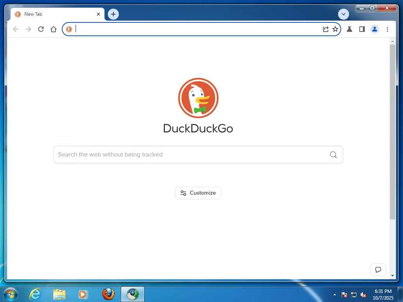Reload the current page
This screenshot has height=302, width=403.
click(41, 29)
